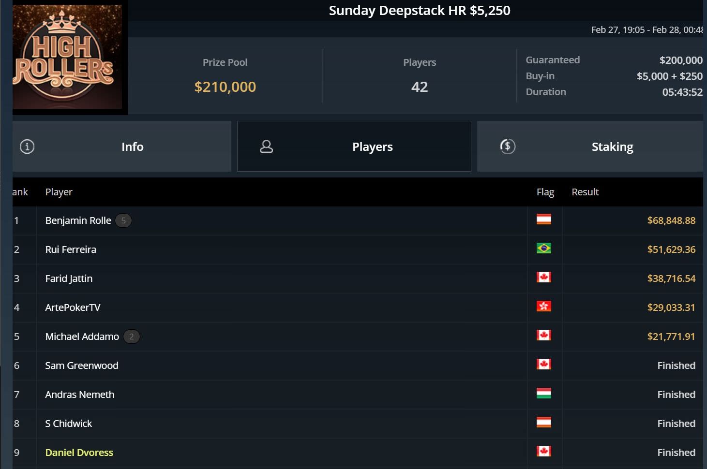
Task: Switch to the Players tab
Action: point(372,147)
